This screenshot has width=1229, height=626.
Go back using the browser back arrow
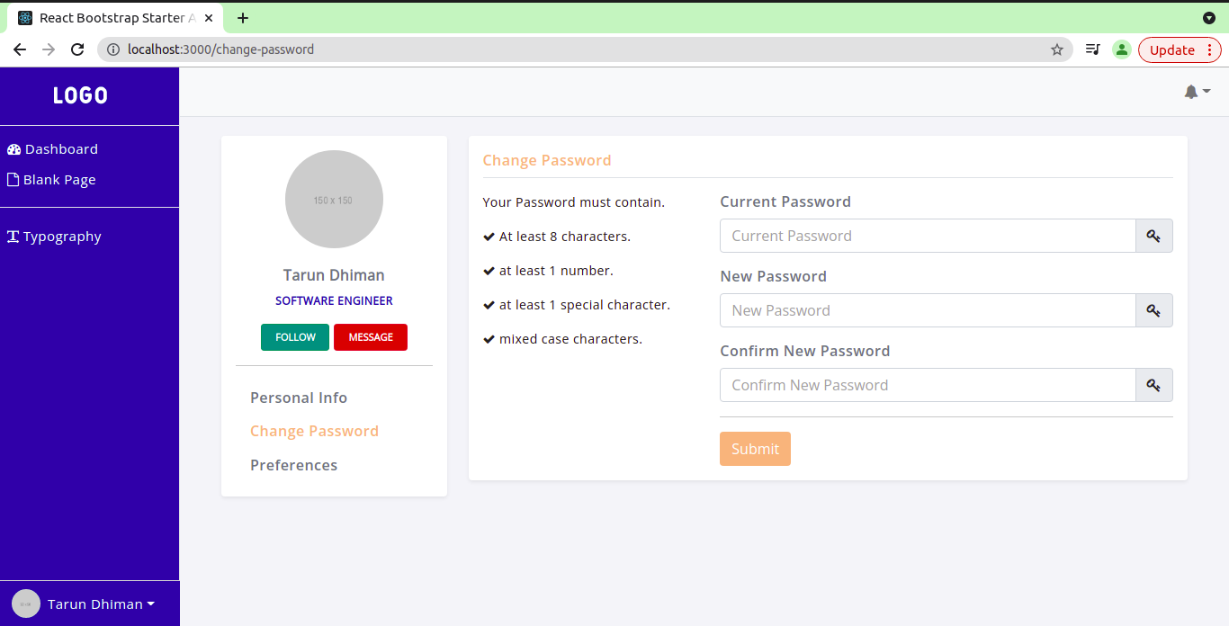pos(20,49)
